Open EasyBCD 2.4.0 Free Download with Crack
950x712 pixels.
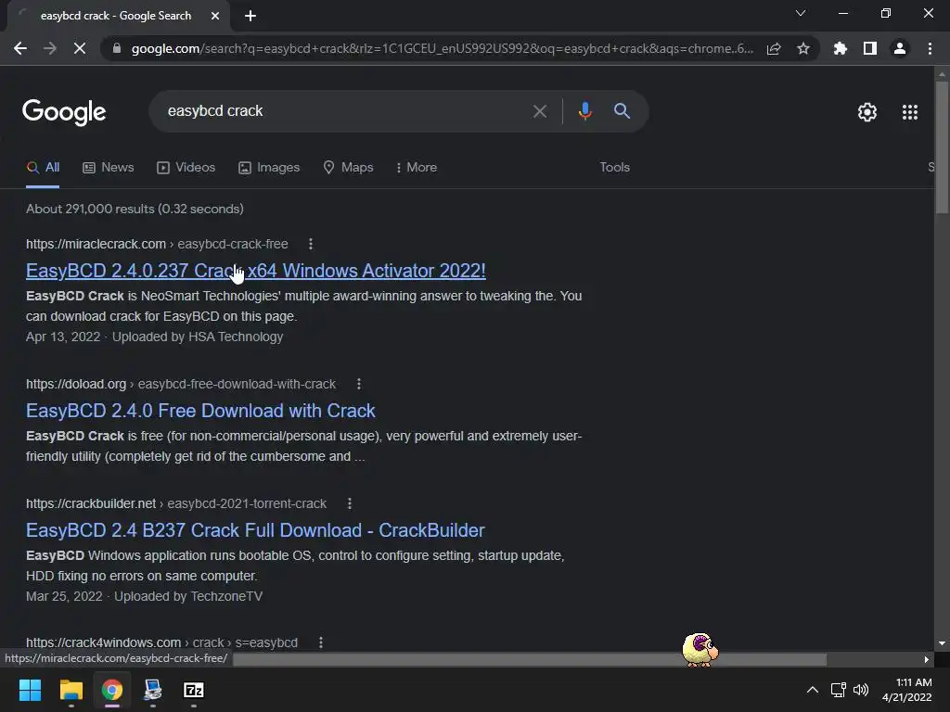point(200,411)
